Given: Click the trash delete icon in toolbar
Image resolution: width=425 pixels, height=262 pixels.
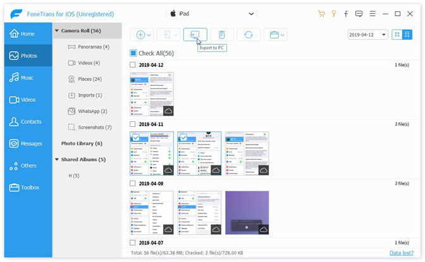Looking at the screenshot, I should [222, 35].
